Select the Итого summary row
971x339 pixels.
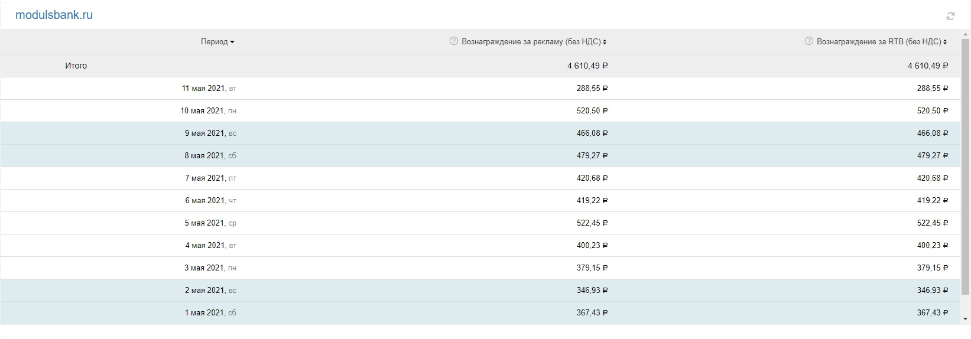coord(480,66)
